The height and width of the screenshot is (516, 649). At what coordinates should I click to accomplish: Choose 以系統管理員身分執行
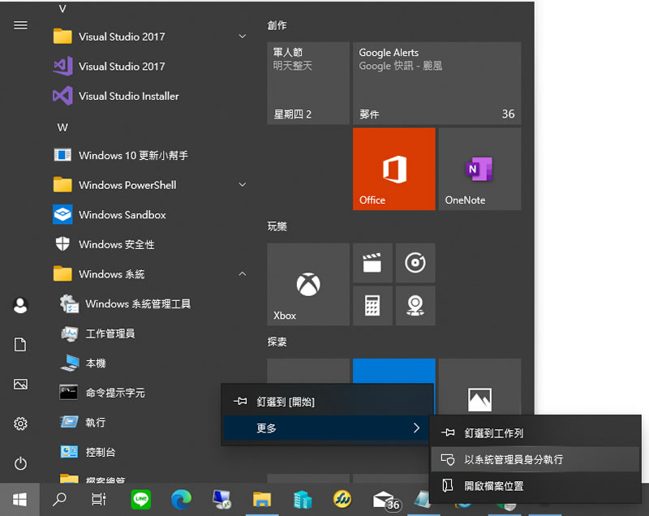point(535,459)
